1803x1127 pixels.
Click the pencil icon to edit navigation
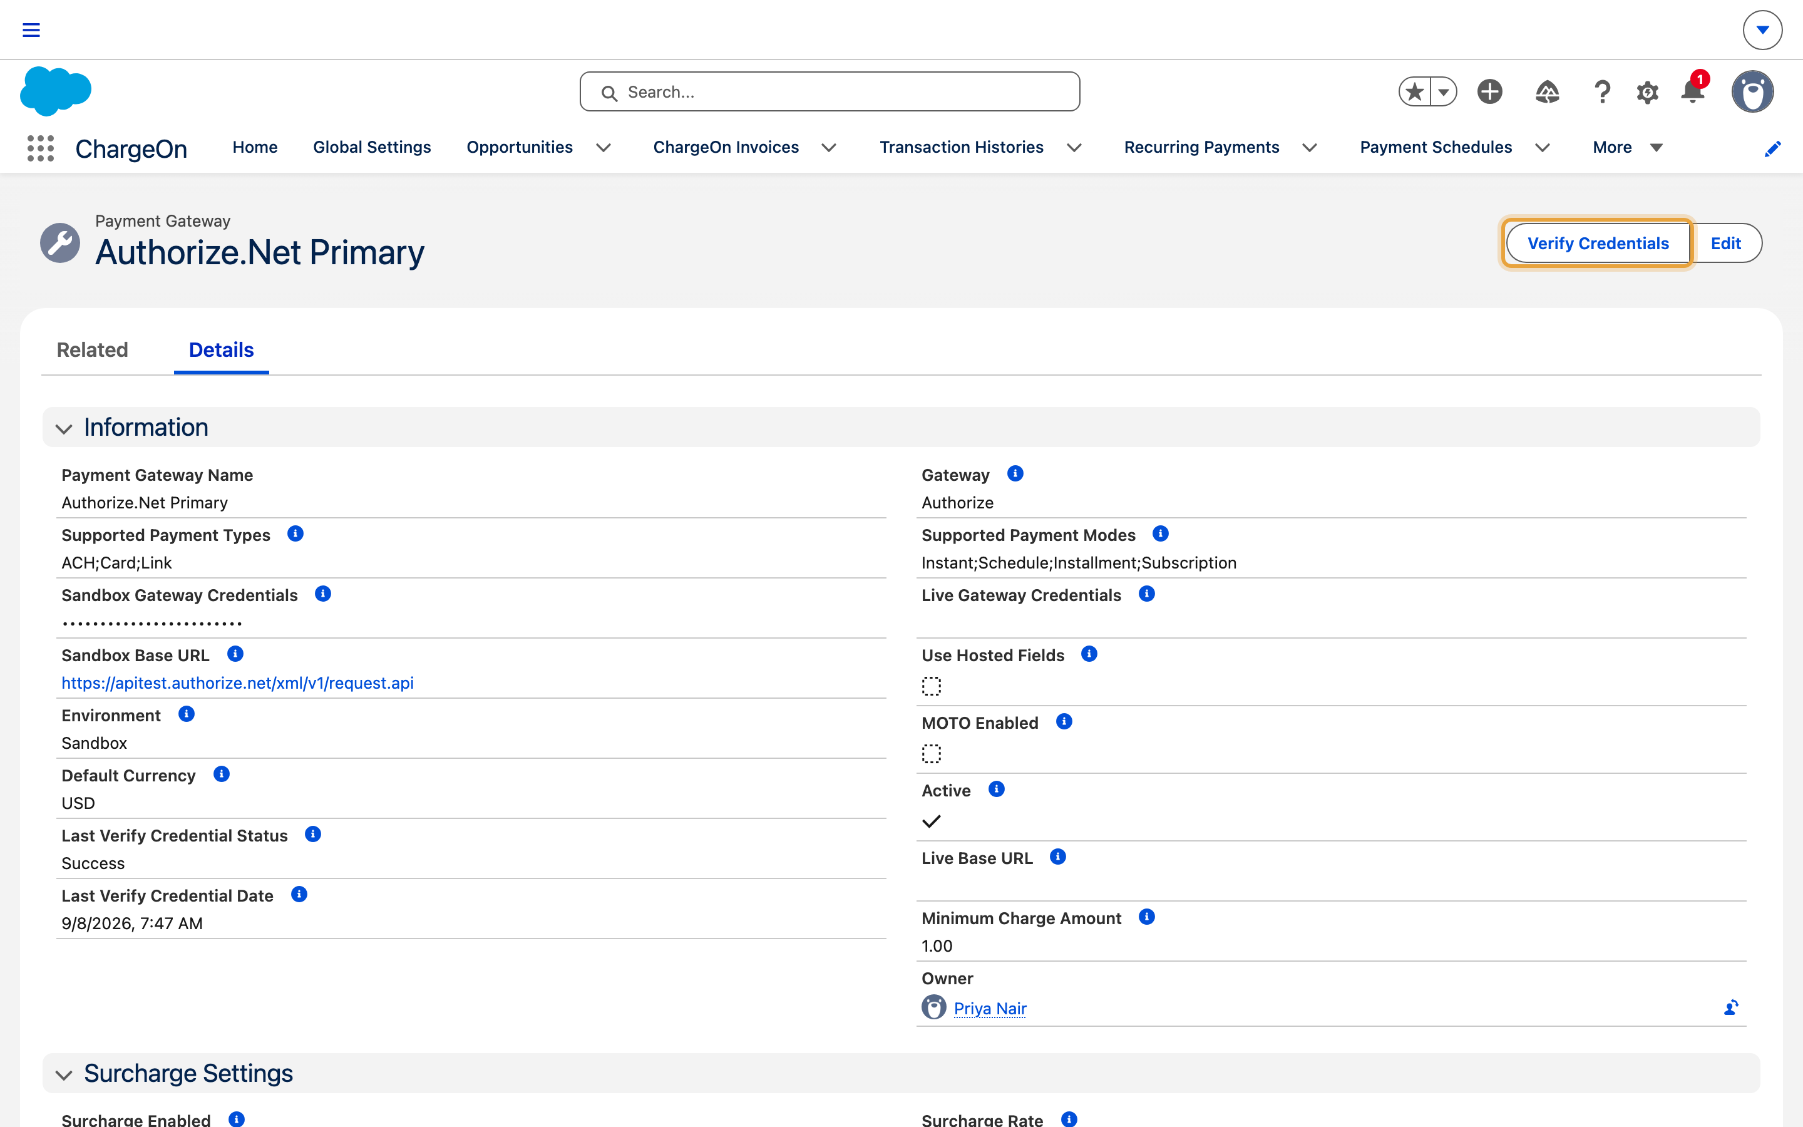(1772, 149)
